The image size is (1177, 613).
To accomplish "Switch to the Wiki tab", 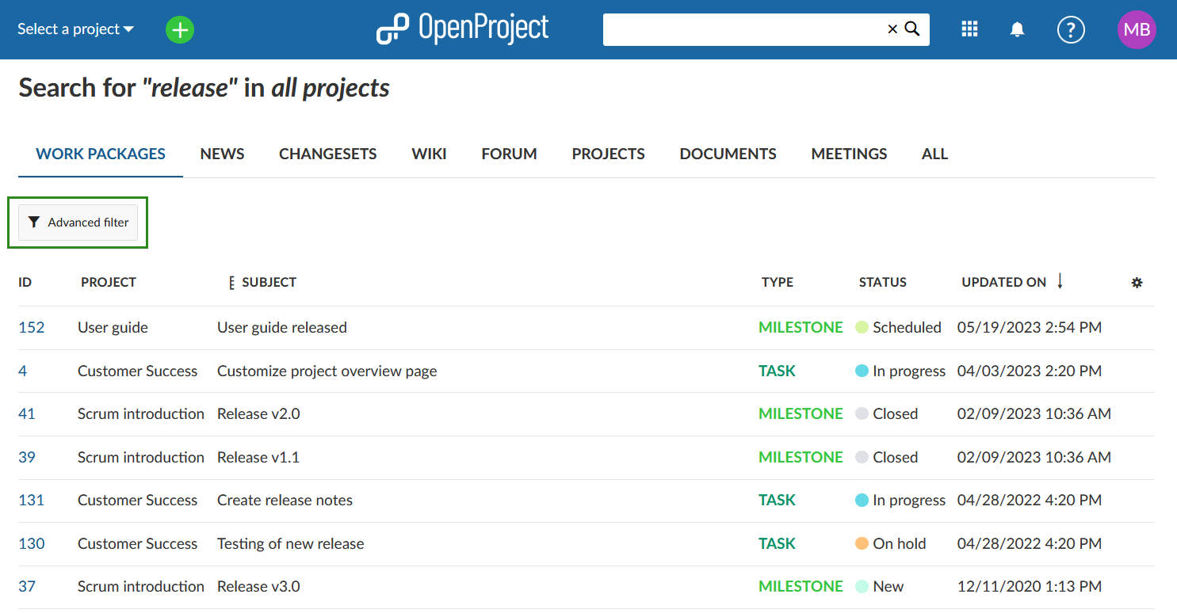I will (x=429, y=154).
